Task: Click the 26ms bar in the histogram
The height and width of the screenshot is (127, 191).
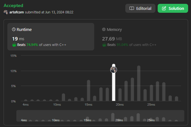Action: click(x=157, y=91)
